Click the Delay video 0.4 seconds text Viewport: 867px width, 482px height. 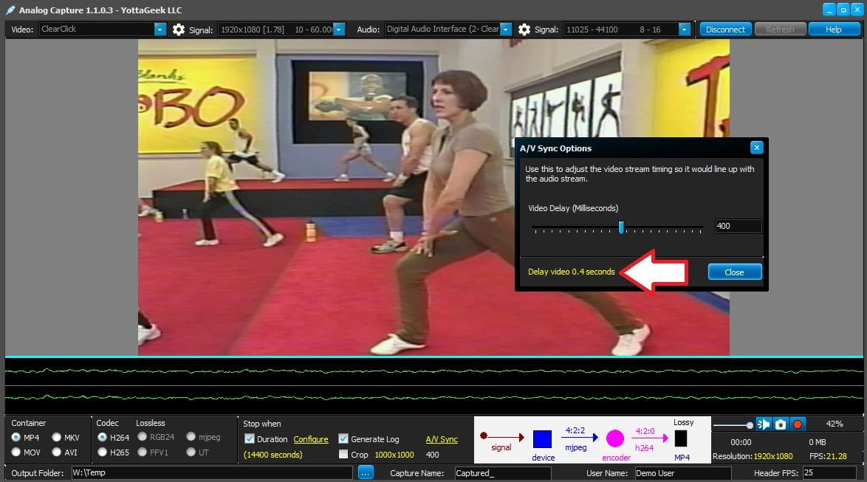[571, 272]
